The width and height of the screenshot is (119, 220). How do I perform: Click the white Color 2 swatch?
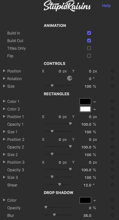click(85, 109)
